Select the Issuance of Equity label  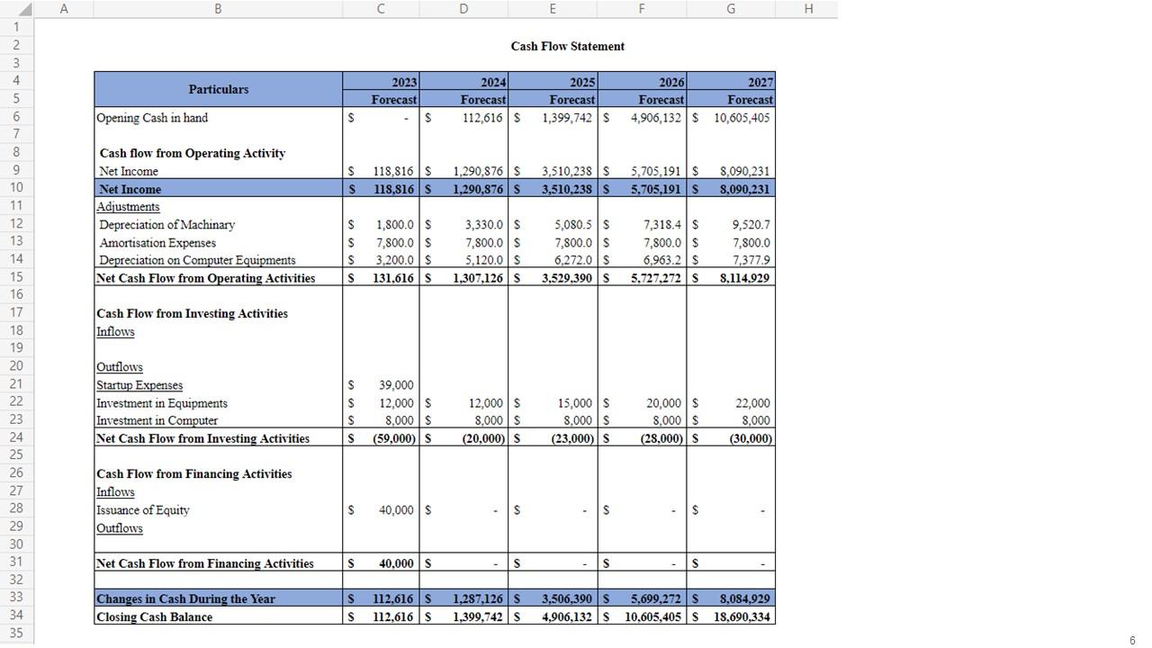143,510
